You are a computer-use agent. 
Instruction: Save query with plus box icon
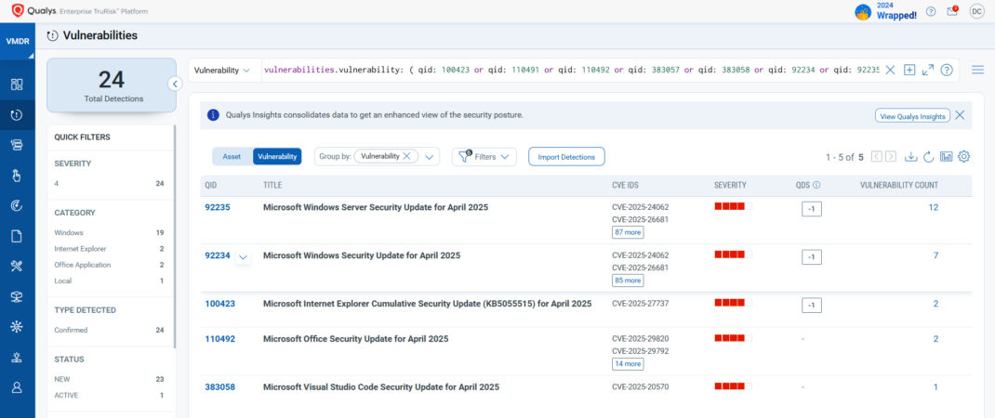click(x=909, y=71)
